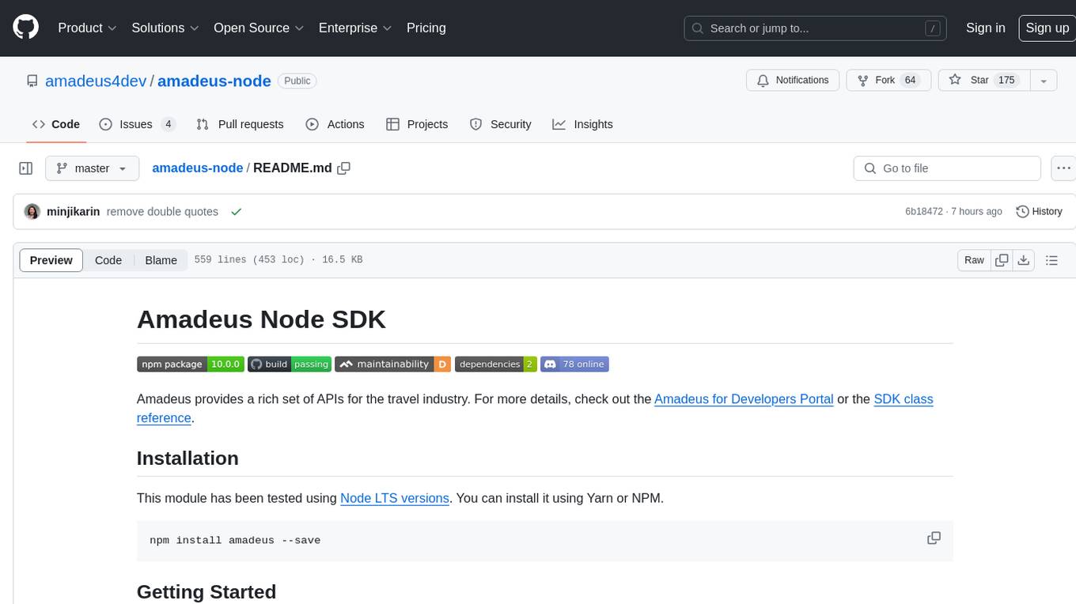Open the minjikarin author link
The width and height of the screenshot is (1076, 604).
click(x=74, y=212)
